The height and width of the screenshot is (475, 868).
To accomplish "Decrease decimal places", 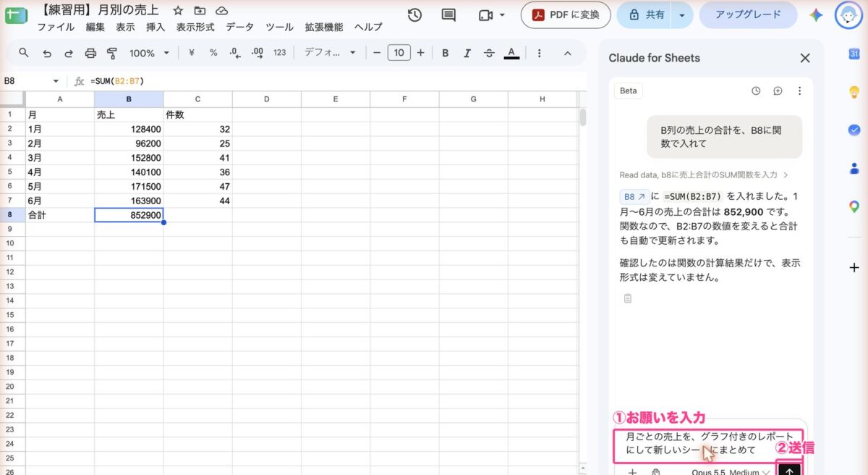I will click(234, 53).
